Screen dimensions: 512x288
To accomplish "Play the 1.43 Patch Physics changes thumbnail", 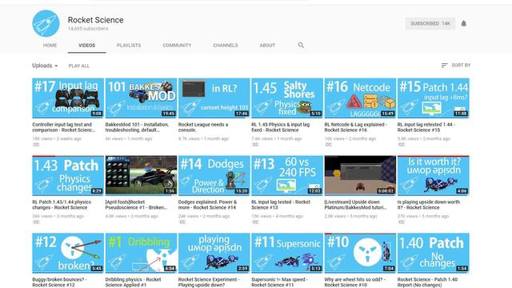I will coord(68,175).
